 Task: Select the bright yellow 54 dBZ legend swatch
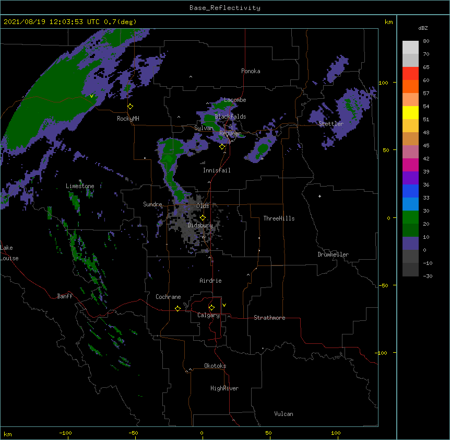(x=410, y=112)
